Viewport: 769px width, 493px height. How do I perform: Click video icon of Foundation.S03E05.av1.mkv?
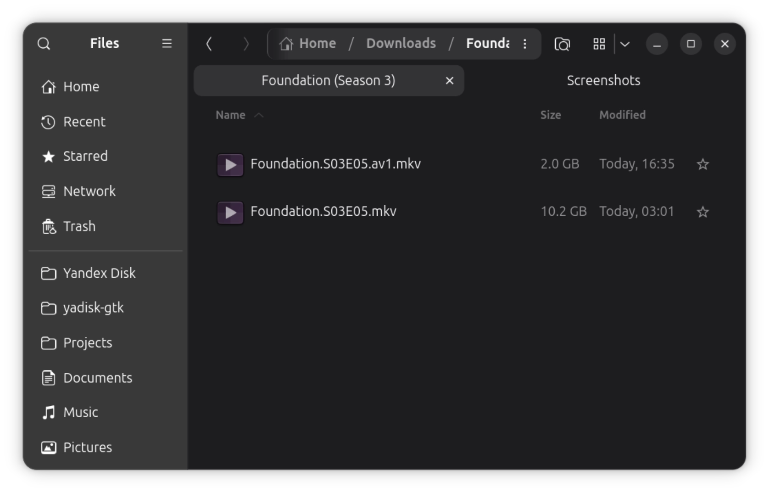click(230, 165)
